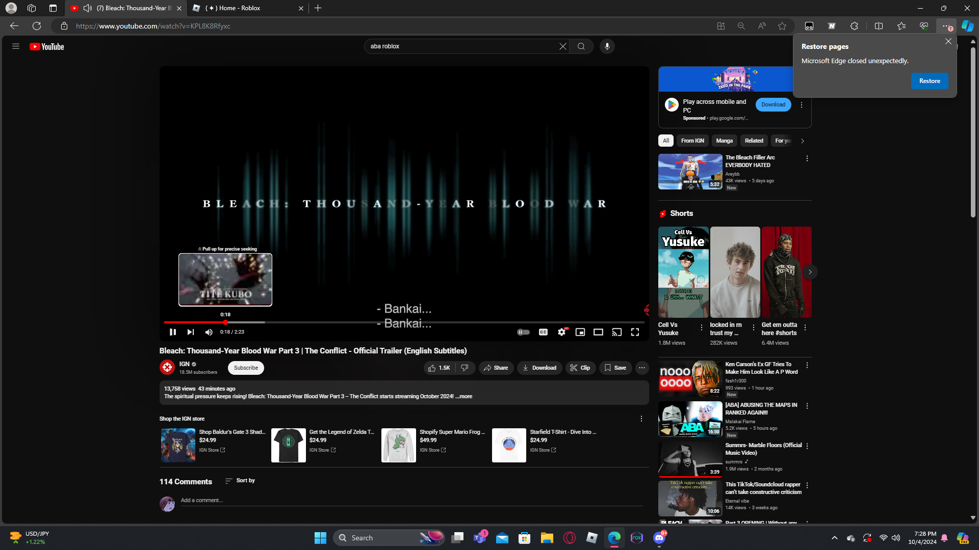Open options for ABA ranked video
Image resolution: width=979 pixels, height=550 pixels.
pyautogui.click(x=807, y=406)
